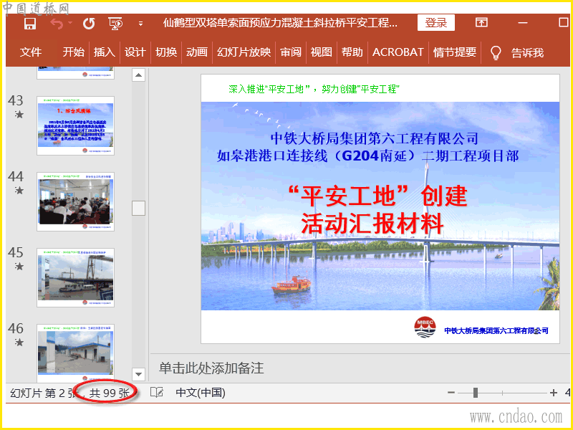
Task: Click the company name 中铁大桥局集团第六工程有限公司 heading
Action: [x=374, y=138]
